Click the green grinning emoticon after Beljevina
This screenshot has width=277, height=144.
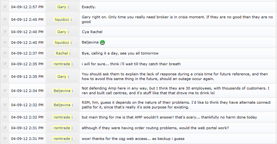[102, 43]
